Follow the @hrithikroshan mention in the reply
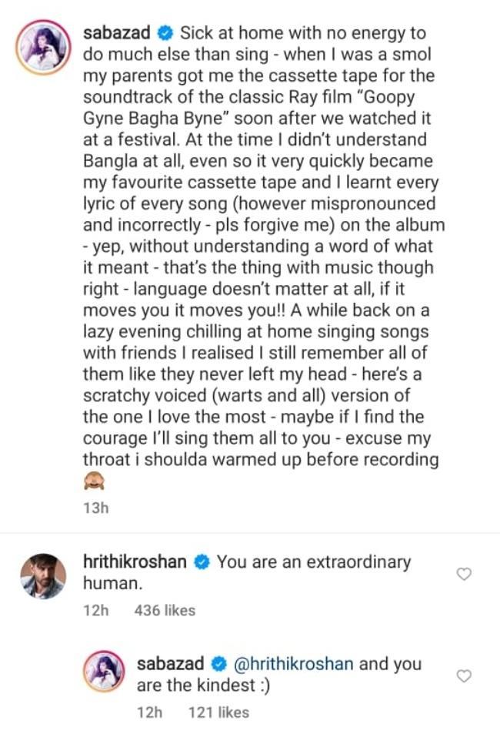Image resolution: width=500 pixels, height=731 pixels. click(x=290, y=664)
